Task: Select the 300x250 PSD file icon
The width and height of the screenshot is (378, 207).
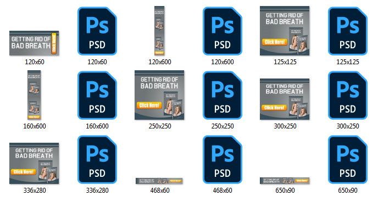Action: tap(348, 95)
